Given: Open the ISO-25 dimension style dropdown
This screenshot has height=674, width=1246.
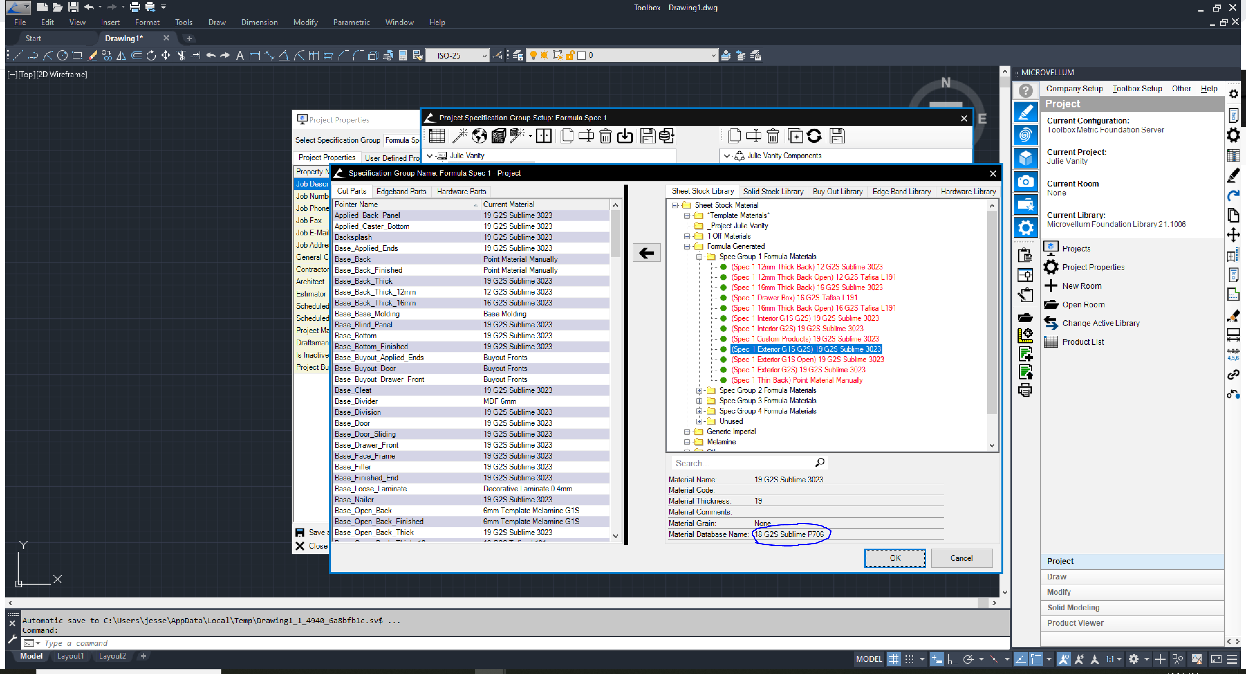Looking at the screenshot, I should (484, 56).
